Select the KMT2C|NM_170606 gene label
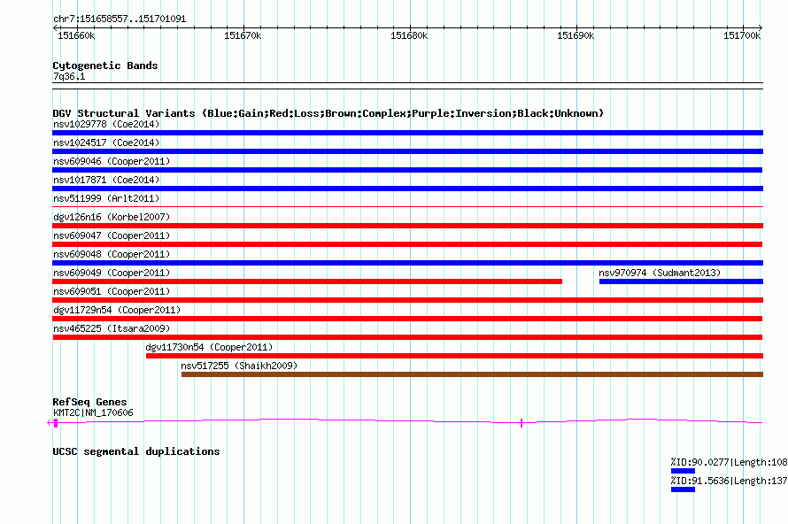 pos(93,413)
